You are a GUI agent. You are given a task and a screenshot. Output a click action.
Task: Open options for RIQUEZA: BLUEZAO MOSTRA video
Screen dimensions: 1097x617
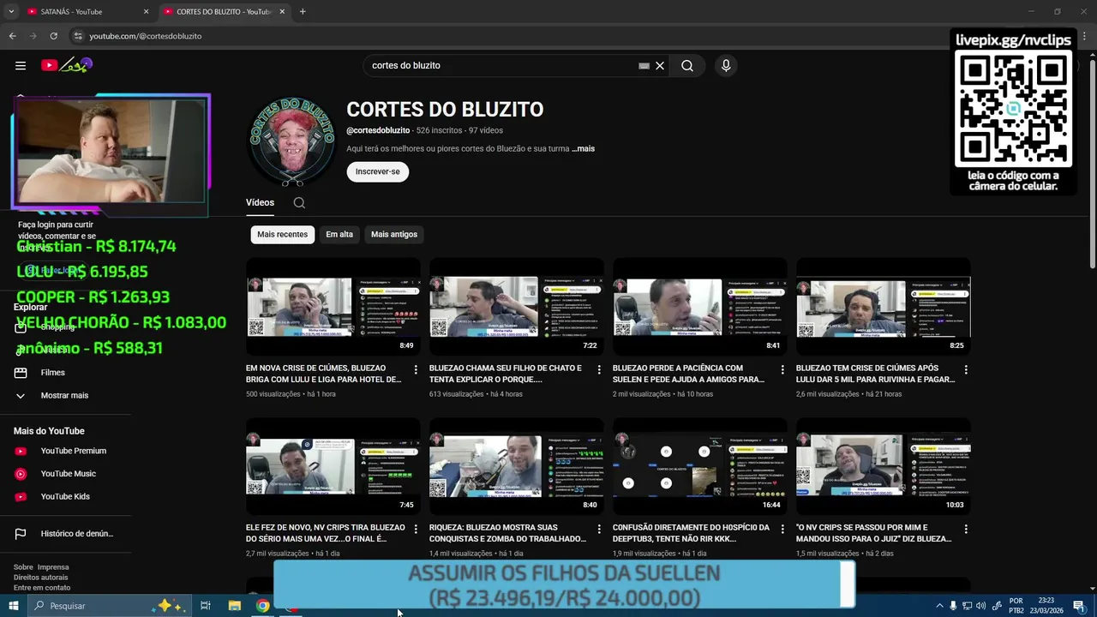coord(599,529)
